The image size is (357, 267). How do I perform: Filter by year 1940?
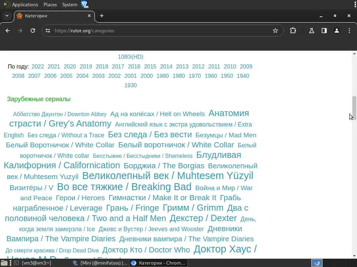click(x=243, y=76)
